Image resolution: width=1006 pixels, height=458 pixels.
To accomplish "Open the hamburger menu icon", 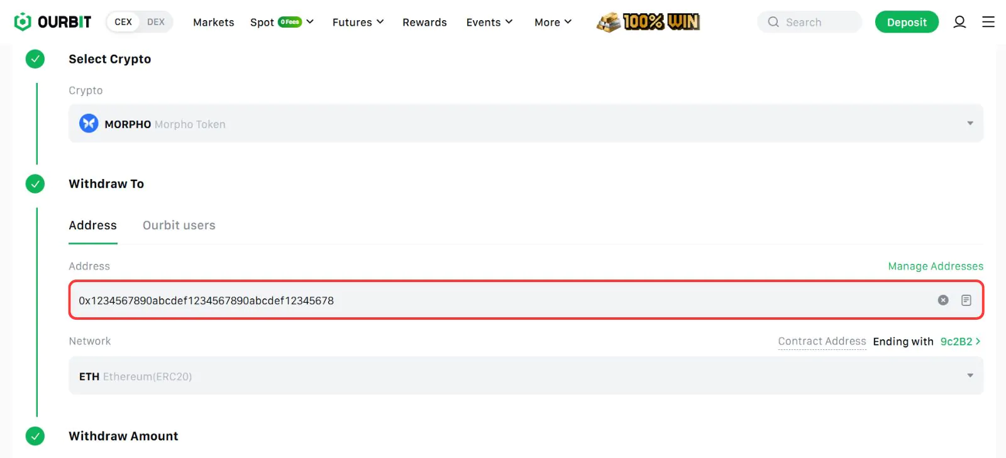I will click(988, 22).
